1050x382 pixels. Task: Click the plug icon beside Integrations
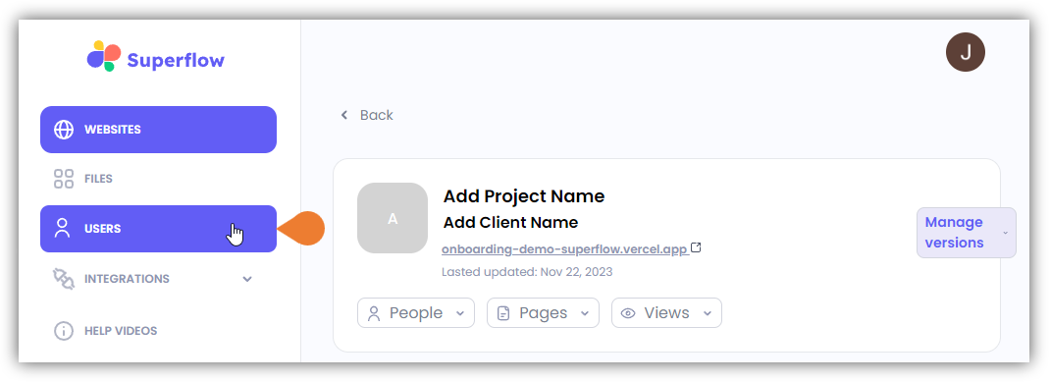click(x=64, y=279)
